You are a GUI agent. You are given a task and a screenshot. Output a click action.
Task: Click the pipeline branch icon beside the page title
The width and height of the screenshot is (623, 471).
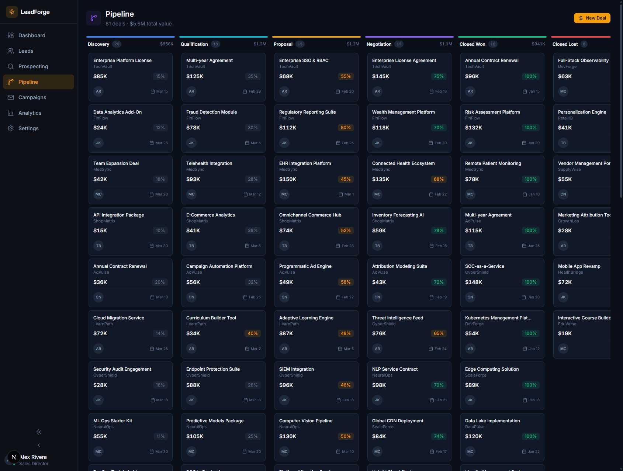click(94, 18)
